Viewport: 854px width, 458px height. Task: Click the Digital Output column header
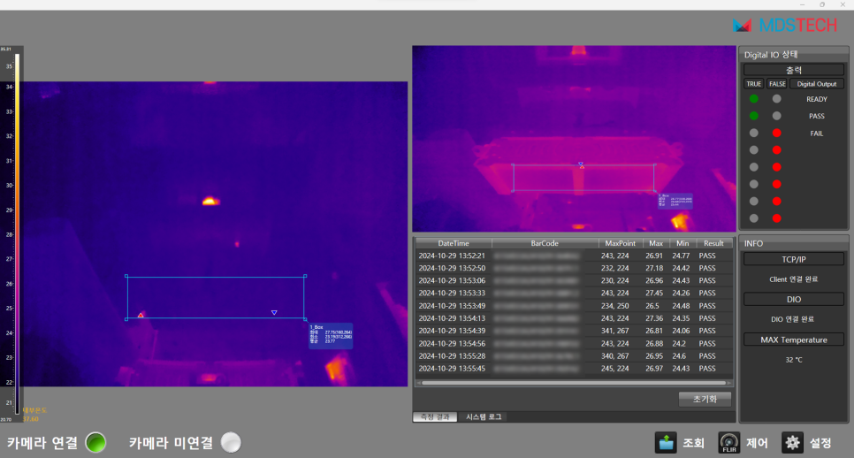pos(816,84)
